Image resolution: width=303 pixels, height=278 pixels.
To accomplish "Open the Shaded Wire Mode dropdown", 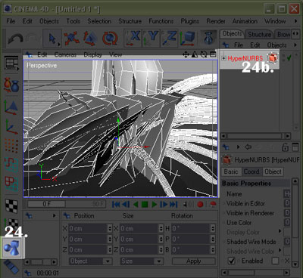I will pos(287,242).
